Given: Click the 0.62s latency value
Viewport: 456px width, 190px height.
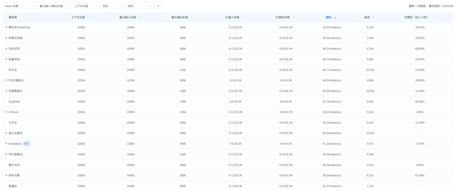Looking at the screenshot, I should 370,112.
